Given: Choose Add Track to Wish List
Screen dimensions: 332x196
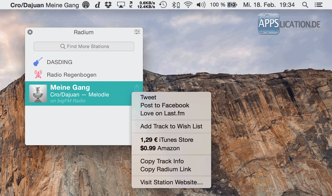Looking at the screenshot, I should click(171, 126).
